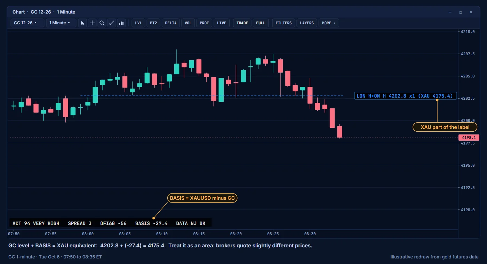
Task: Click the 07:50 time axis label
Action: (14, 234)
